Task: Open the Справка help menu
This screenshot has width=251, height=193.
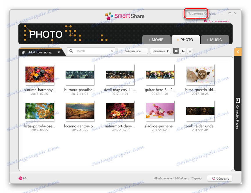Action: pos(210,14)
